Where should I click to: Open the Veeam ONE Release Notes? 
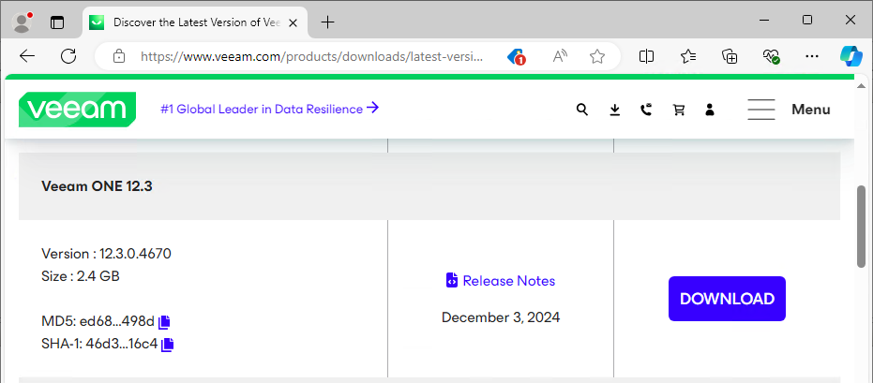(501, 281)
